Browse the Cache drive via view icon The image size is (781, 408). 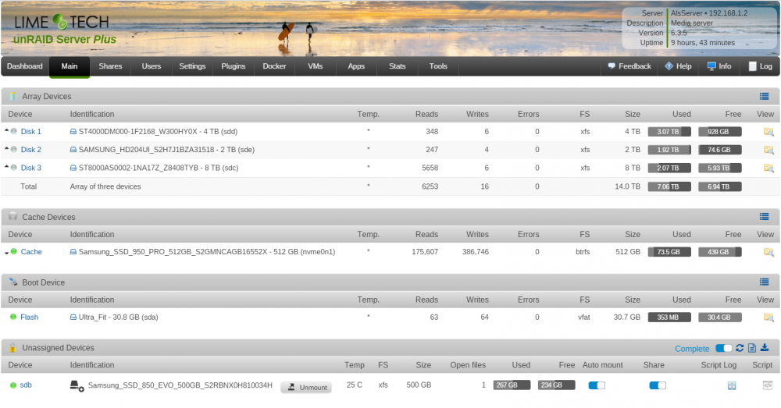[x=769, y=252]
